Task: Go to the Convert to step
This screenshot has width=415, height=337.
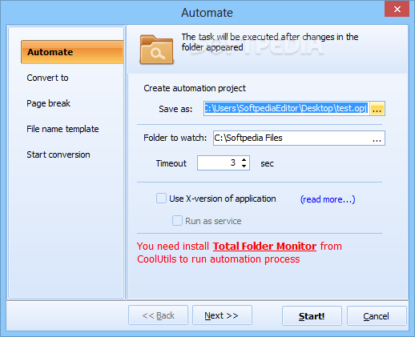Action: click(x=47, y=78)
